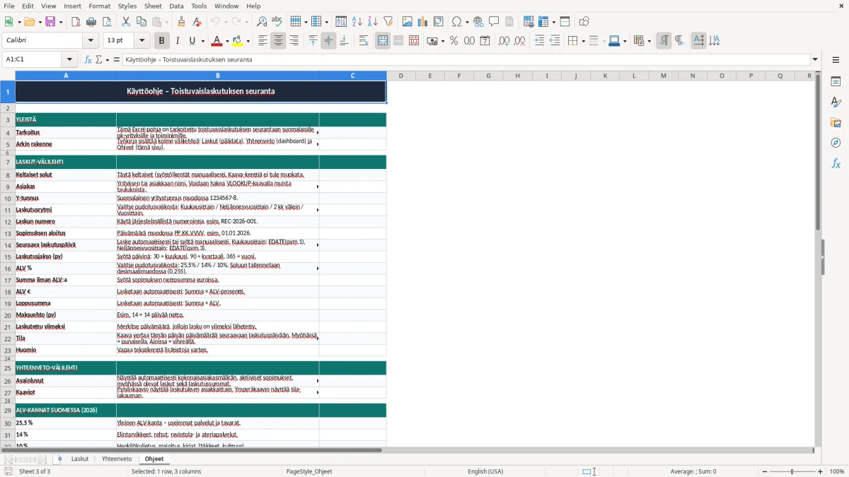Screen dimensions: 849x477
Task: Toggle Left-to-Right text direction
Action: pos(663,41)
